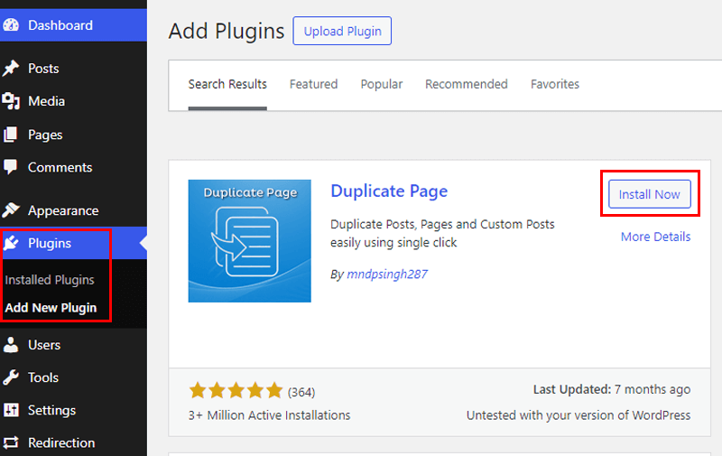Switch to the Recommended tab
Image resolution: width=722 pixels, height=456 pixels.
click(466, 84)
